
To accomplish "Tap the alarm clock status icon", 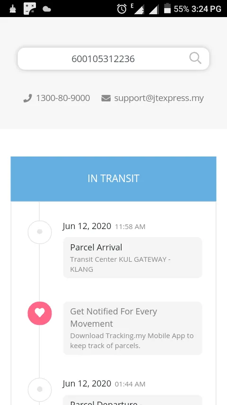I will click(122, 9).
